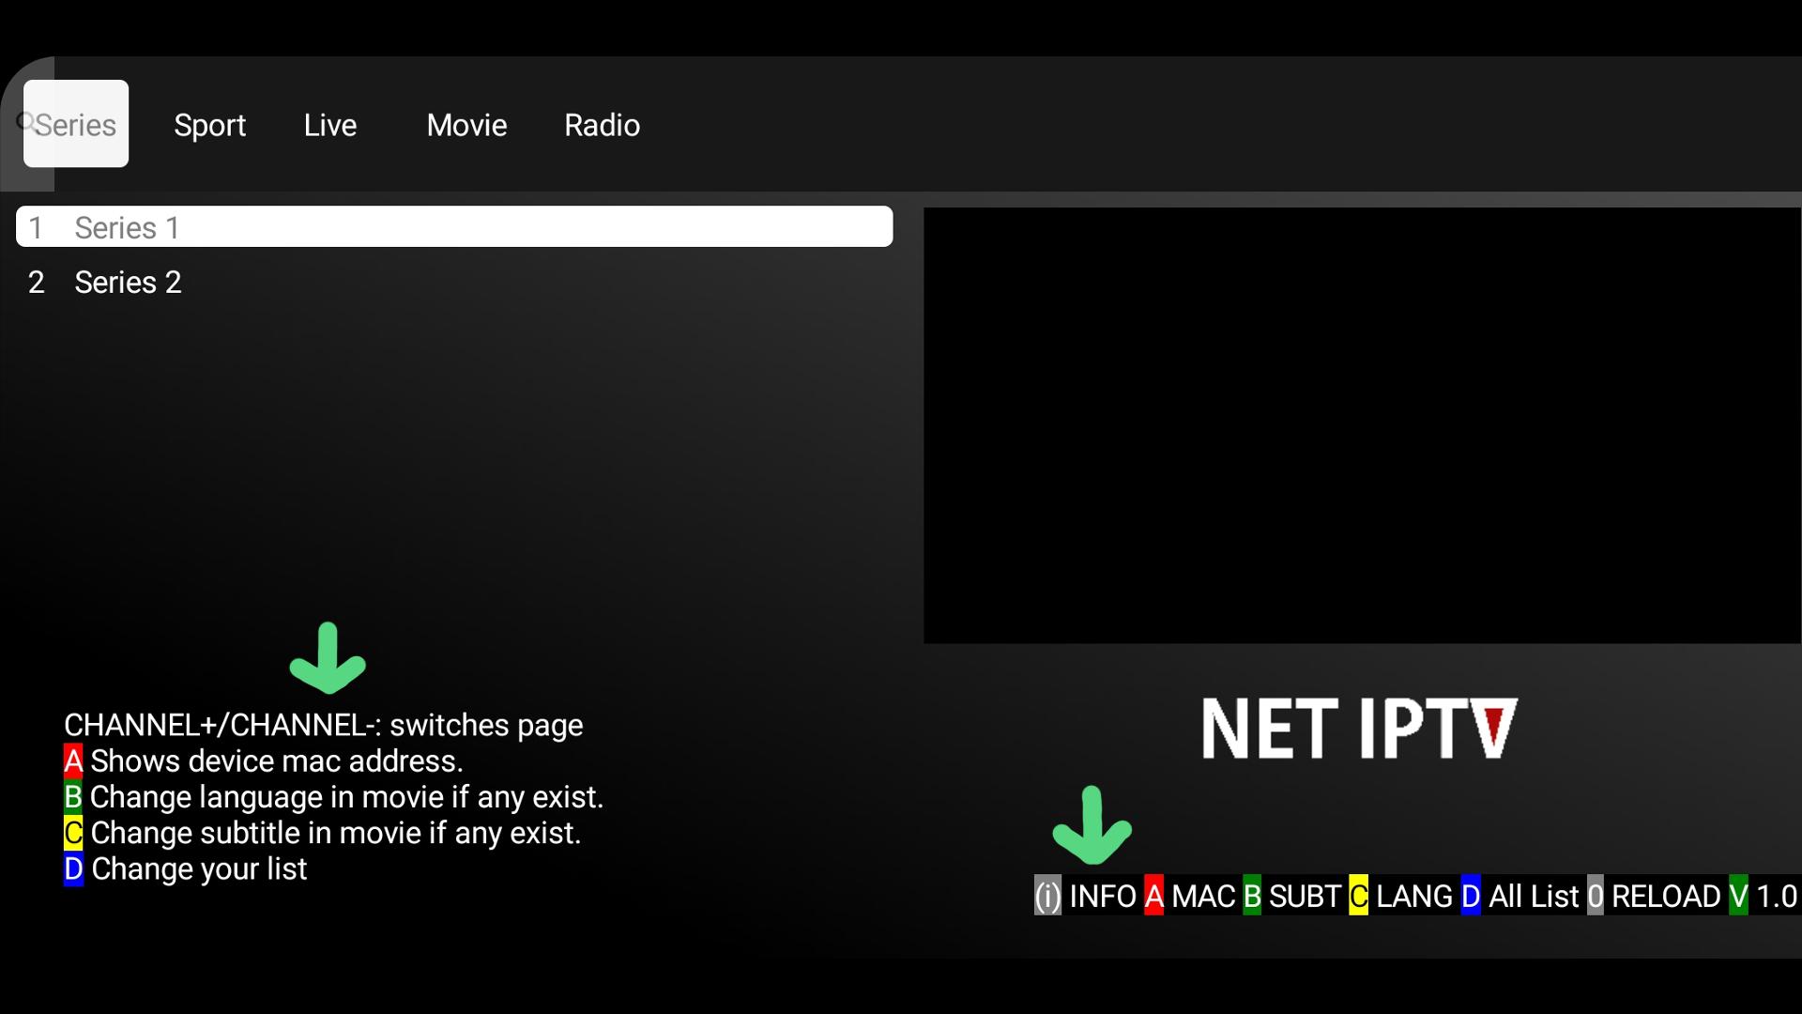Click "Shows device mac address." text
Screen dimensions: 1802x1014
tap(277, 760)
